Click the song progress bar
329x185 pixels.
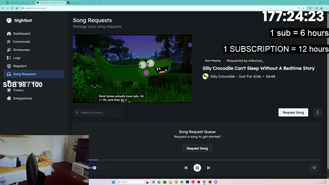coord(205,160)
